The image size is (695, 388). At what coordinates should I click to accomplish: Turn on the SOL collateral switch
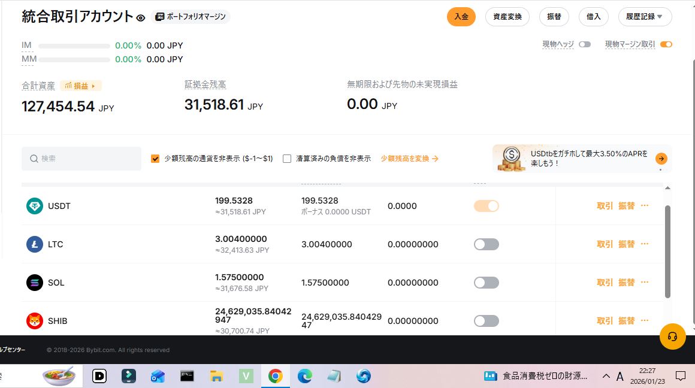486,283
